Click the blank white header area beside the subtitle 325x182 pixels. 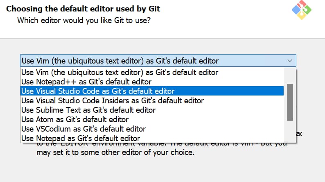[225, 20]
